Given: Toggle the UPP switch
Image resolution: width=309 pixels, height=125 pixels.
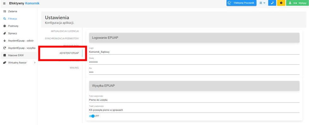Looking at the screenshot, I should pos(92,116).
